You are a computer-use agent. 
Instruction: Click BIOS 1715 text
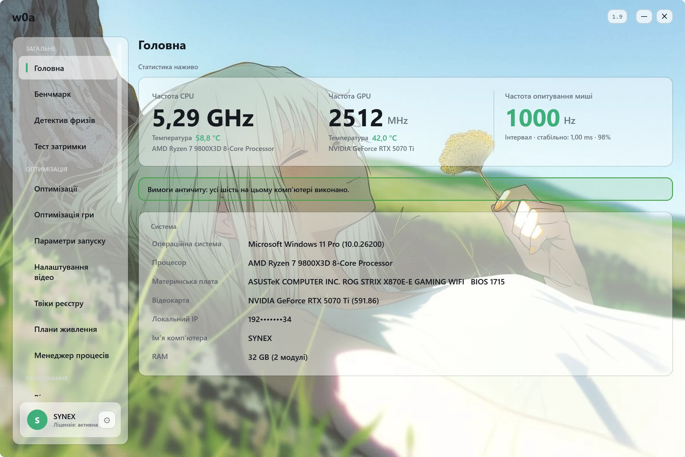[488, 282]
